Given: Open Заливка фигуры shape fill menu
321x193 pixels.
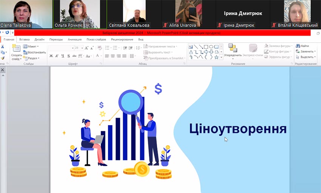Looking at the screenshot, I should tap(278, 46).
